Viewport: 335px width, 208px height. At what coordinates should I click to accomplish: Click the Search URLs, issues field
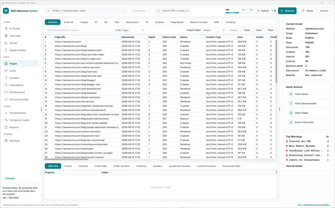(x=173, y=11)
